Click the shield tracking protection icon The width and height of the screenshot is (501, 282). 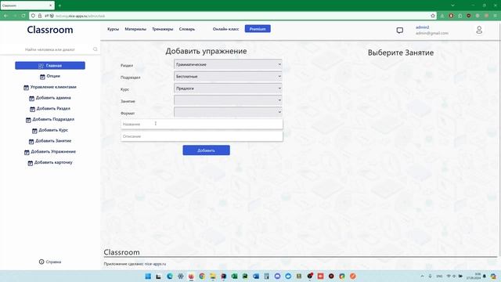[x=33, y=16]
